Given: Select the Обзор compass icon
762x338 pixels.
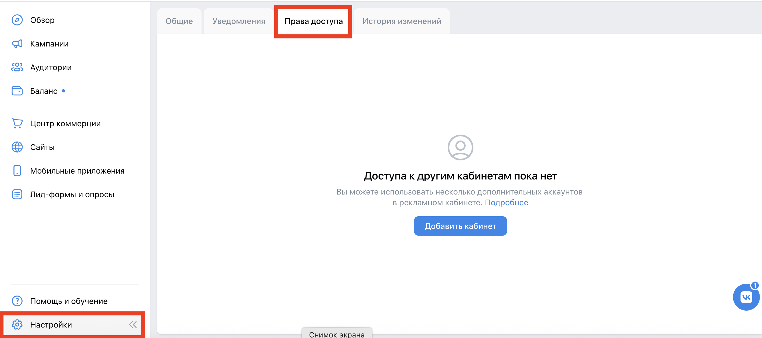Looking at the screenshot, I should pyautogui.click(x=17, y=20).
